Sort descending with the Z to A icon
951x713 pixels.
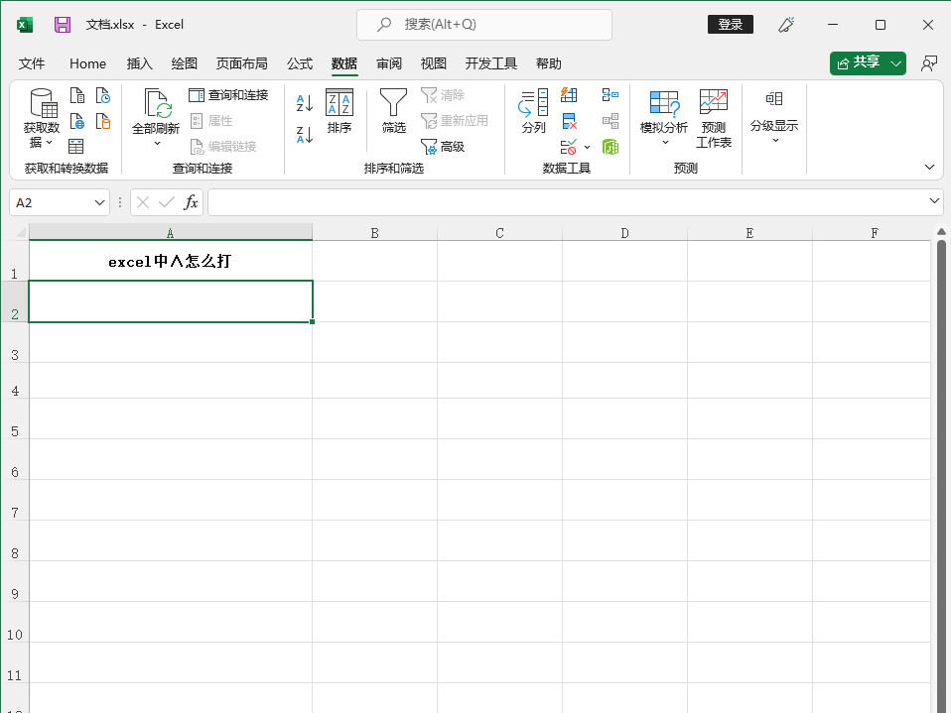tap(305, 135)
